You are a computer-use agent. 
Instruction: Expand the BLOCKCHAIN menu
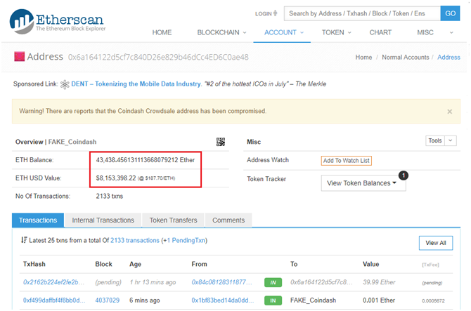pyautogui.click(x=221, y=32)
